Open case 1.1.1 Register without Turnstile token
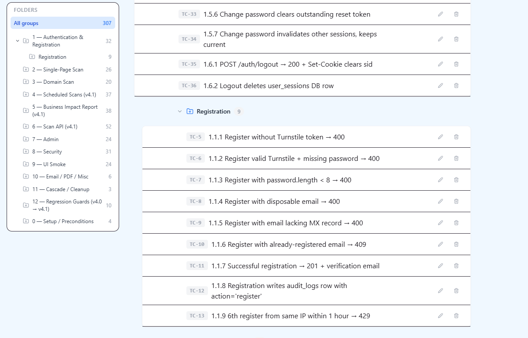 pyautogui.click(x=277, y=137)
